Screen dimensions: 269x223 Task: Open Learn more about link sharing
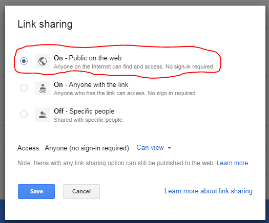[x=209, y=191]
